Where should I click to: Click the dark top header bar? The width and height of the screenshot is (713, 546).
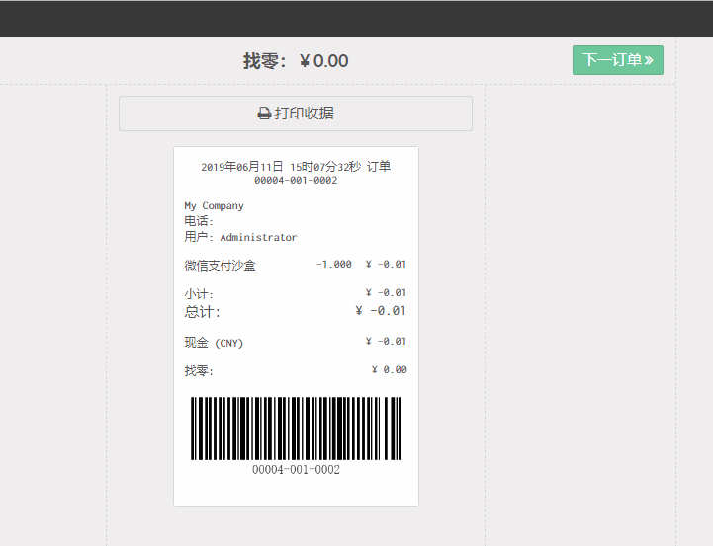[356, 18]
